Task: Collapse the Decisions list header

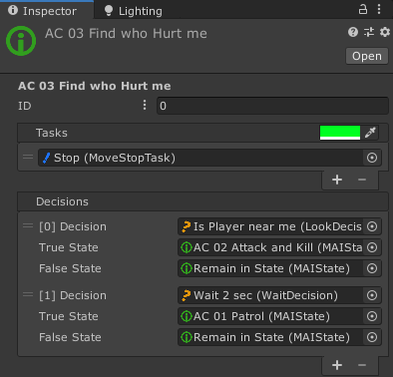Action: point(202,201)
